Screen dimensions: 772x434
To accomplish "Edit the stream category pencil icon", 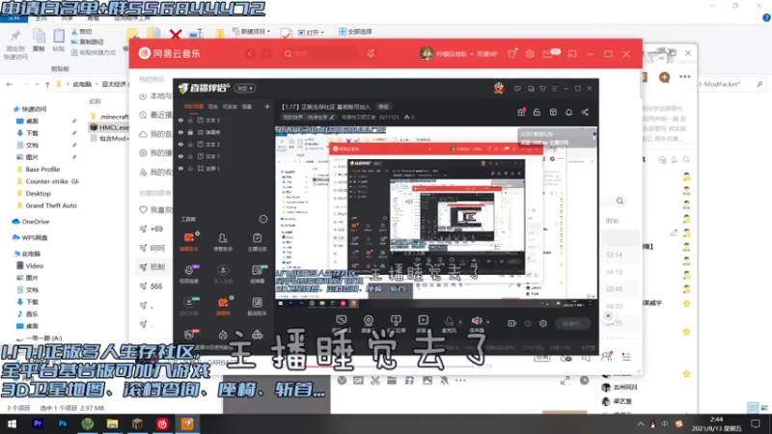I will [x=332, y=117].
